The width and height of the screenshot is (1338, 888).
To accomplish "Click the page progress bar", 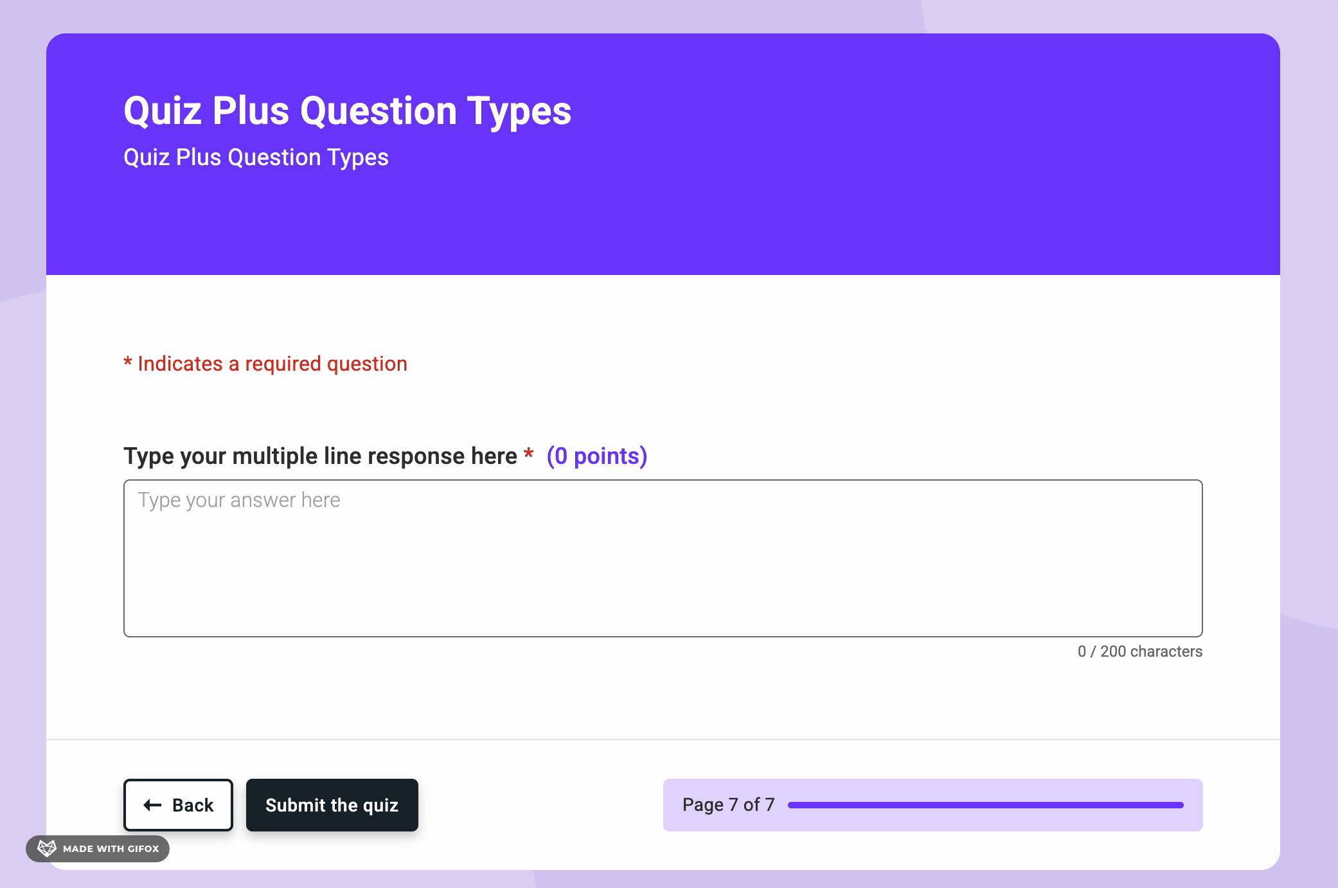I will pos(985,805).
